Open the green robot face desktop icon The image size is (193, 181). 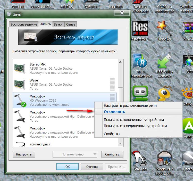pos(140,93)
